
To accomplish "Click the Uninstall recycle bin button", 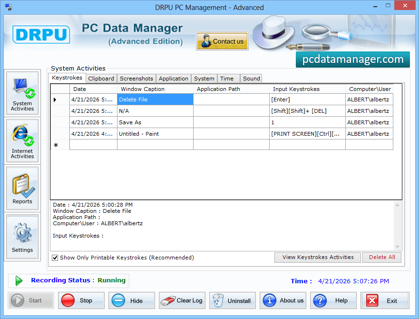I will [233, 300].
